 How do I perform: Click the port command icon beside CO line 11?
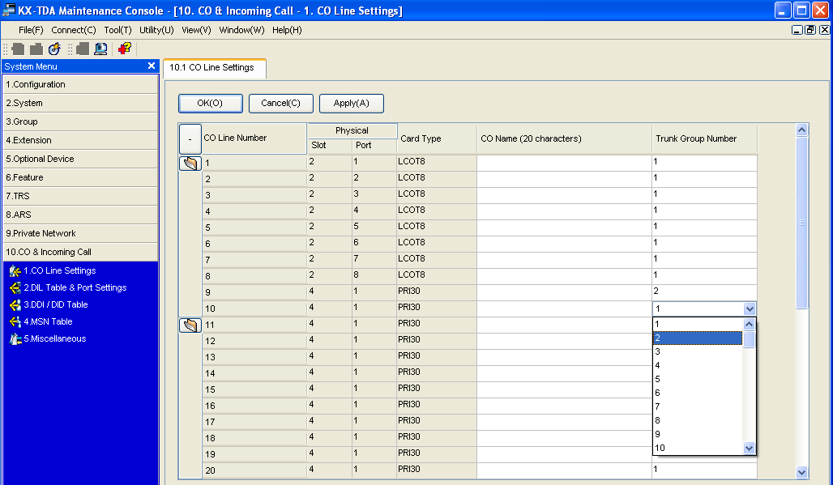point(190,325)
